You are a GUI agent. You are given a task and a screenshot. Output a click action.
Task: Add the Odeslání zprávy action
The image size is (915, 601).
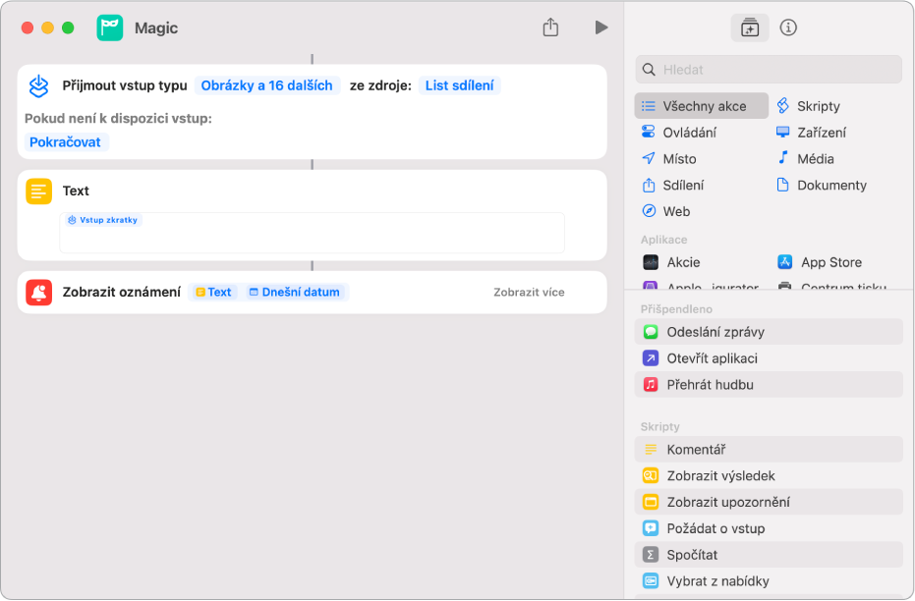click(x=769, y=332)
